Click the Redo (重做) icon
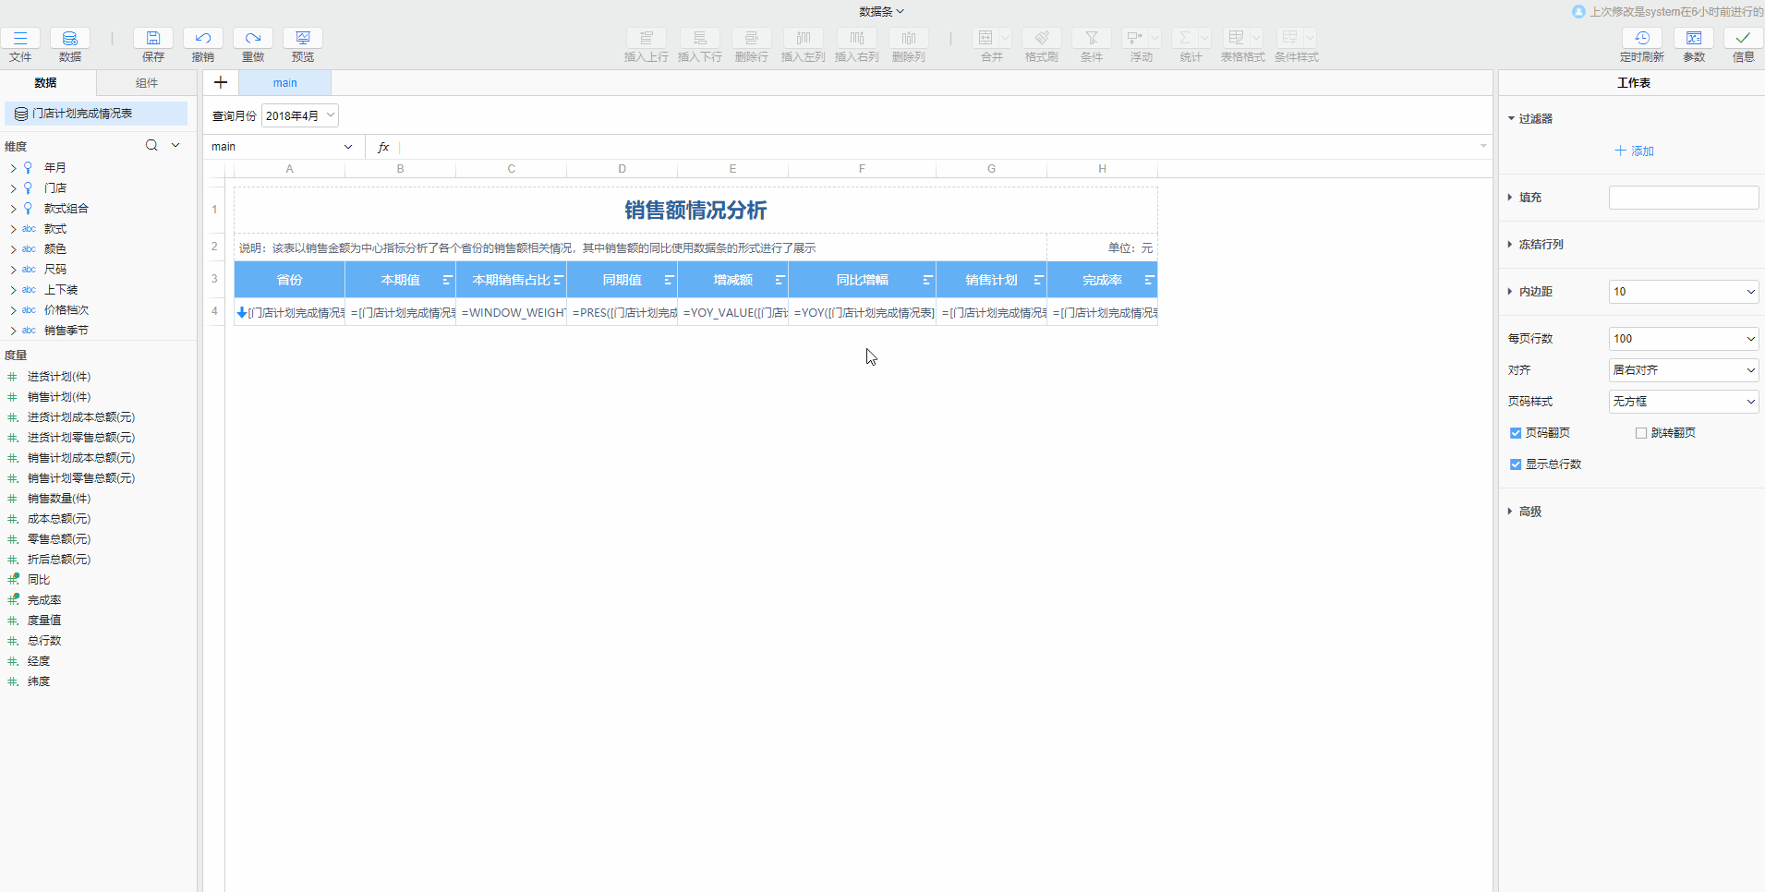This screenshot has height=892, width=1765. tap(253, 39)
